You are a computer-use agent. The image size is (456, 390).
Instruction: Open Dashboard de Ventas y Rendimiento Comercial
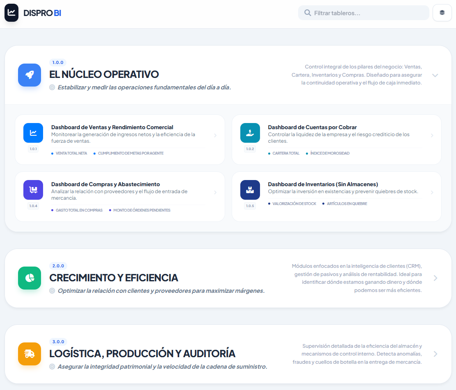point(112,128)
